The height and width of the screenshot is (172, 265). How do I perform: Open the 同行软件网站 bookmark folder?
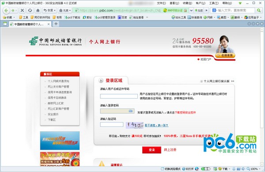click(x=40, y=17)
